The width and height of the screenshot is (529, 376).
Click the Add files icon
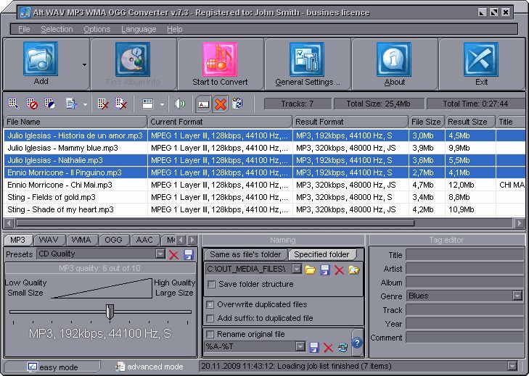(x=41, y=59)
